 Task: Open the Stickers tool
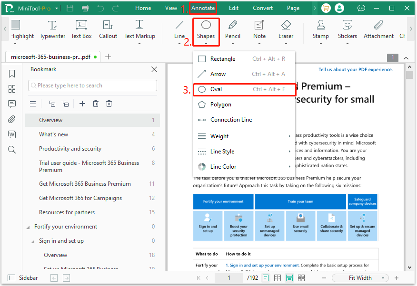347,30
